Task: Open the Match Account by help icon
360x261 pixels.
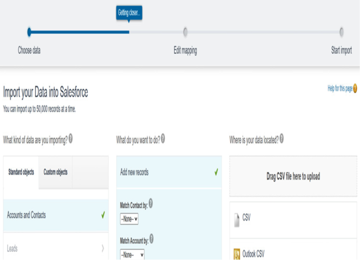Action: coord(151,239)
